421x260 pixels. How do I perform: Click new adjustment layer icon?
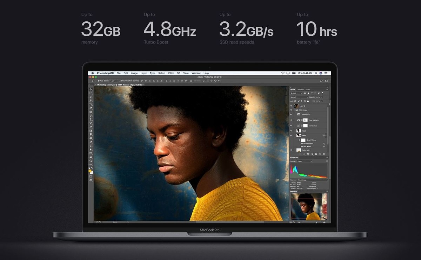[312, 154]
